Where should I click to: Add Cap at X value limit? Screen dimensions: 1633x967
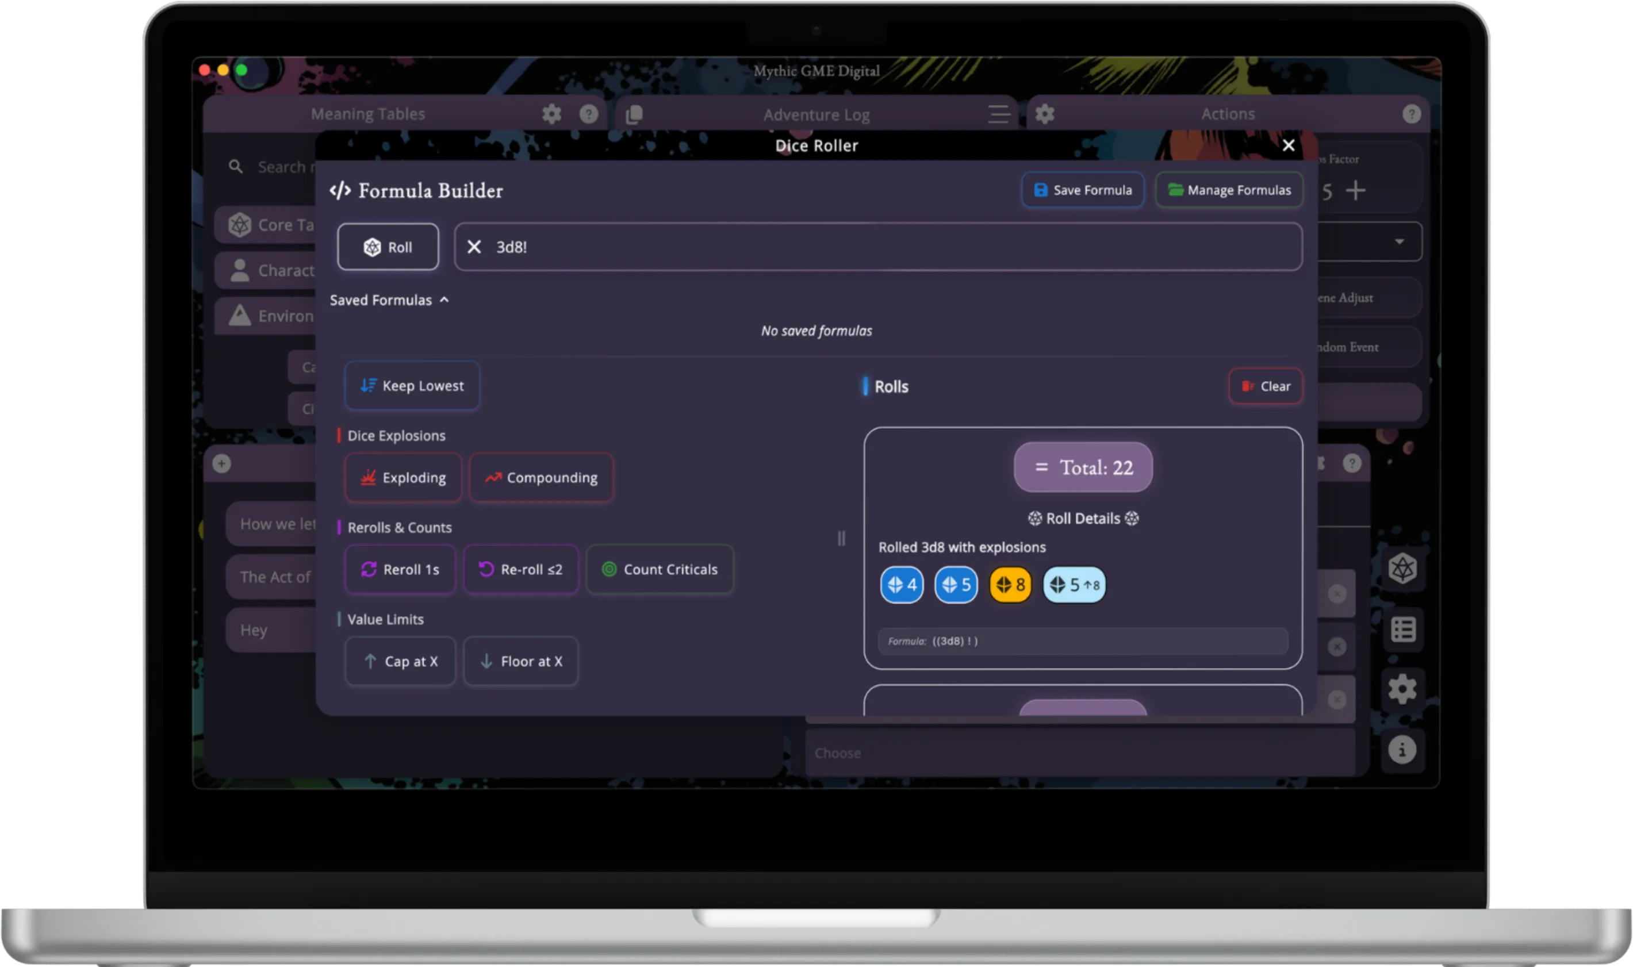[x=400, y=661]
